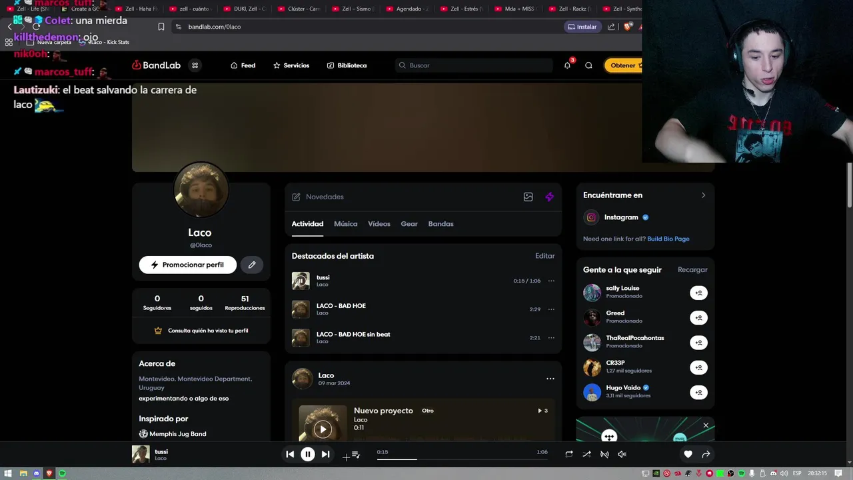
Task: Open the chat messages icon
Action: click(588, 65)
